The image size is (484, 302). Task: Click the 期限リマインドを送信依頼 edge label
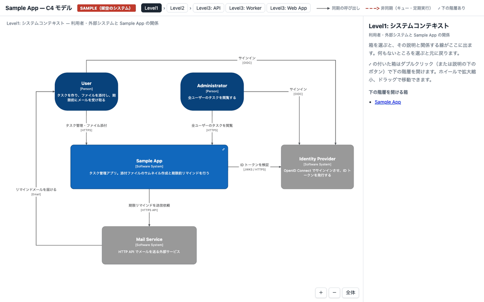(x=149, y=205)
